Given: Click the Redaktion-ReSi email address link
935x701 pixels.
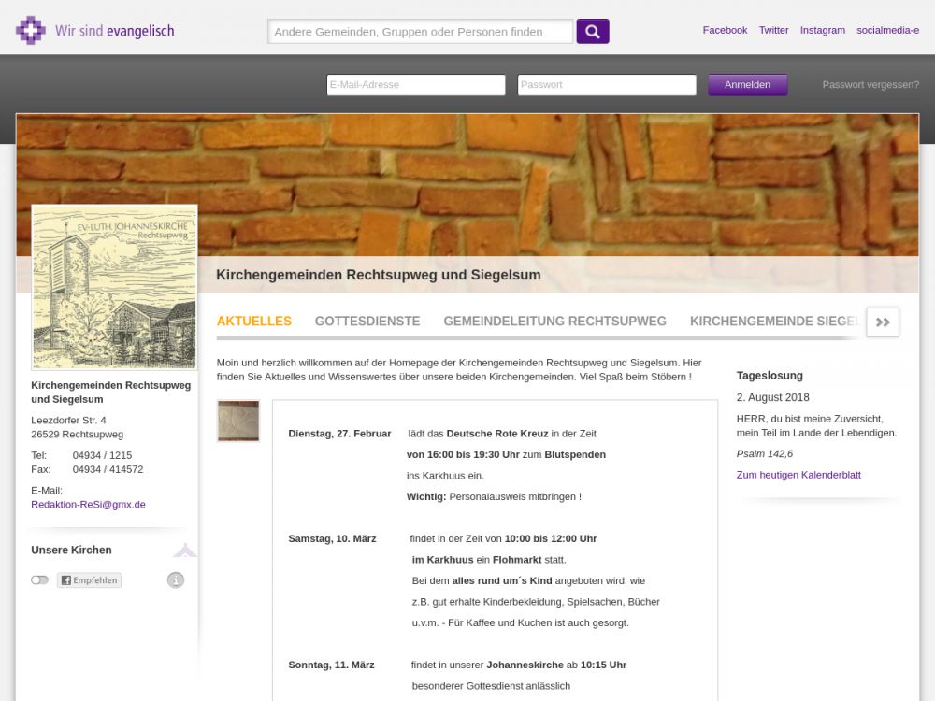Looking at the screenshot, I should click(88, 504).
